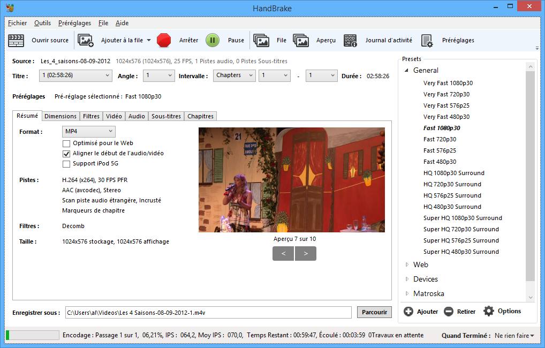This screenshot has width=545, height=348.
Task: Show next preview image
Action: pyautogui.click(x=306, y=253)
